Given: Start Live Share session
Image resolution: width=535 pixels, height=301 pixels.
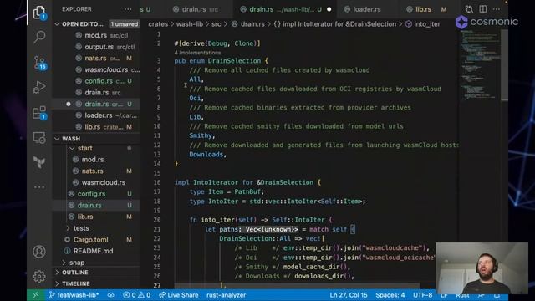Looking at the screenshot, I should [178, 295].
